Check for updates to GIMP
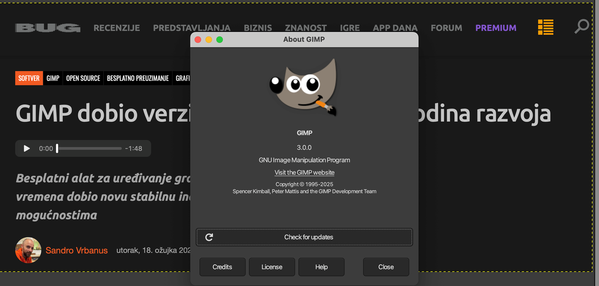 [308, 237]
